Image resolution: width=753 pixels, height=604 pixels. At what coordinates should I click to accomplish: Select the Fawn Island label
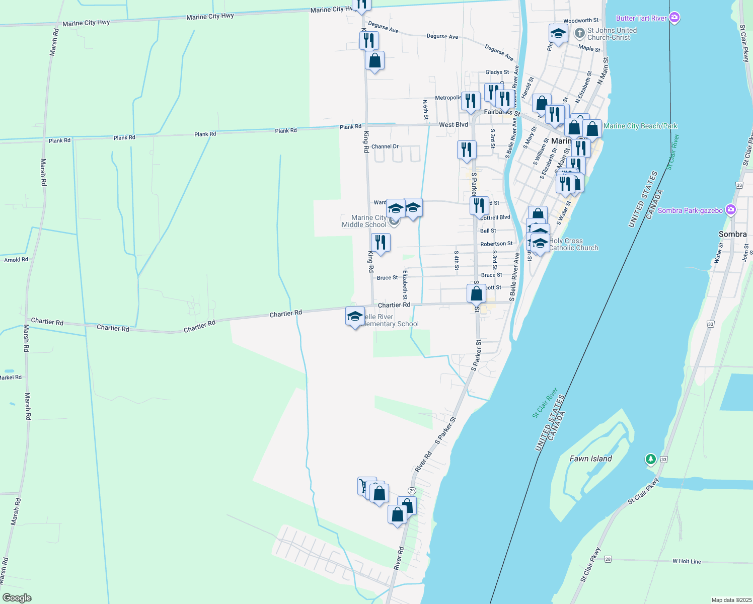tap(590, 459)
